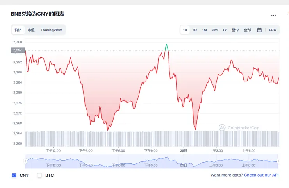Viewport: 289px width, 188px height.
Task: Open the TradingView chart tab
Action: (x=51, y=30)
